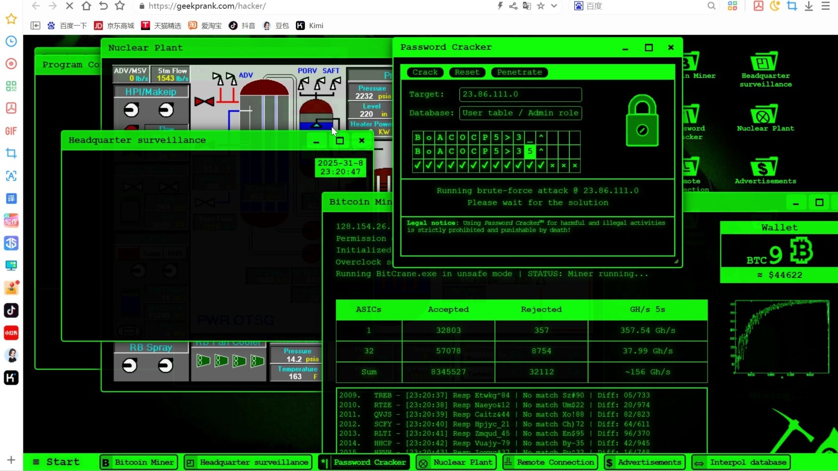838x471 pixels.
Task: Toggle the right HPI/Makeip knob
Action: (166, 110)
